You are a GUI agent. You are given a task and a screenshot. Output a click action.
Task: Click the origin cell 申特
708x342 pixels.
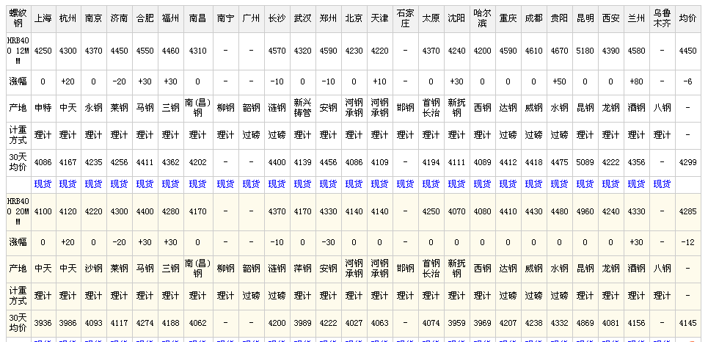[x=43, y=108]
